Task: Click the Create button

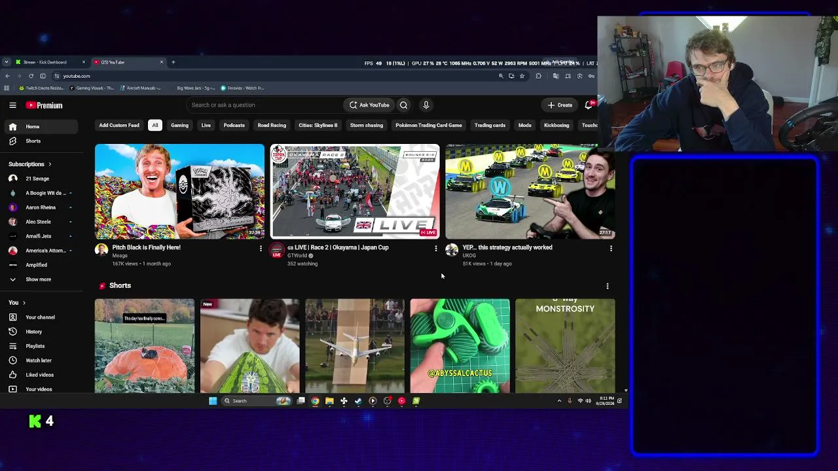Action: [560, 105]
